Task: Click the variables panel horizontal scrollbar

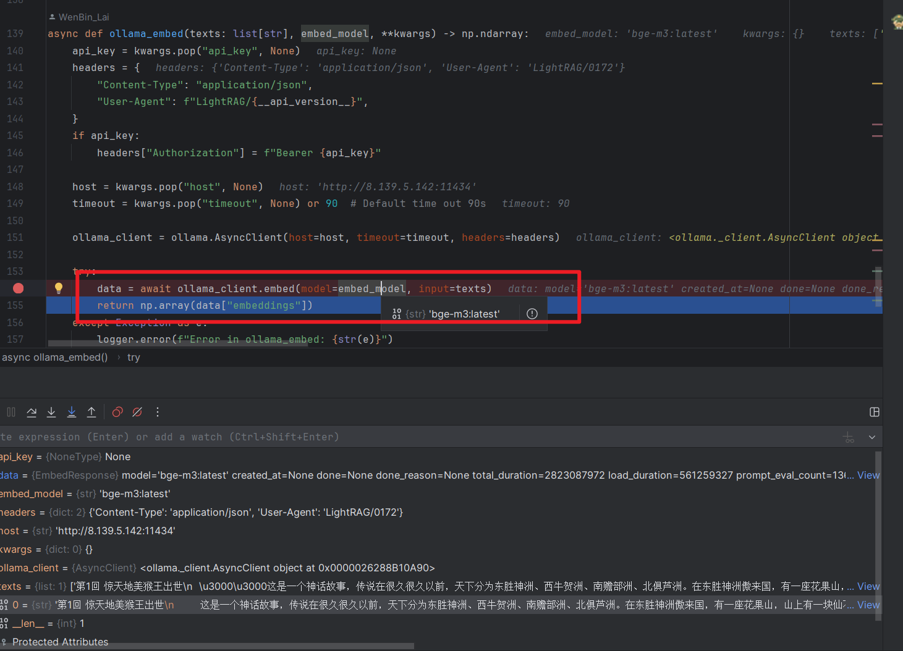Action: (x=207, y=646)
